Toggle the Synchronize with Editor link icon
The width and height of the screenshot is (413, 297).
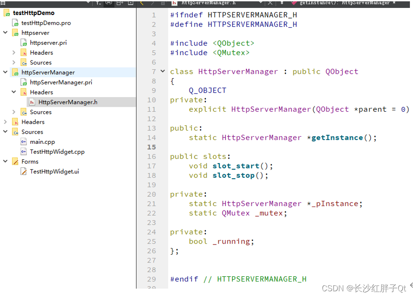tap(109, 4)
